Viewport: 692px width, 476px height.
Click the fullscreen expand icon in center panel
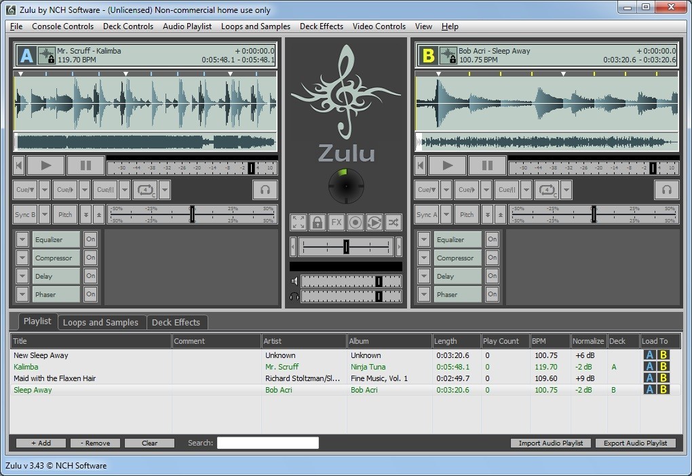pyautogui.click(x=298, y=222)
